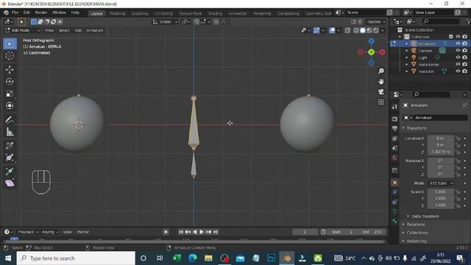Open the Render menu
This screenshot has height=265, width=471.
[41, 13]
